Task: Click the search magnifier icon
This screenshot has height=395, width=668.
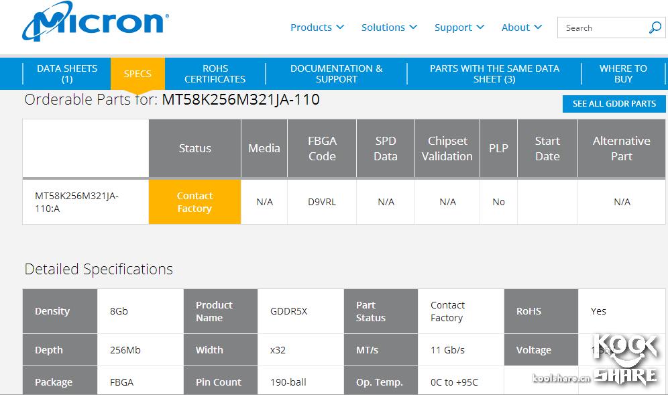Action: point(655,27)
